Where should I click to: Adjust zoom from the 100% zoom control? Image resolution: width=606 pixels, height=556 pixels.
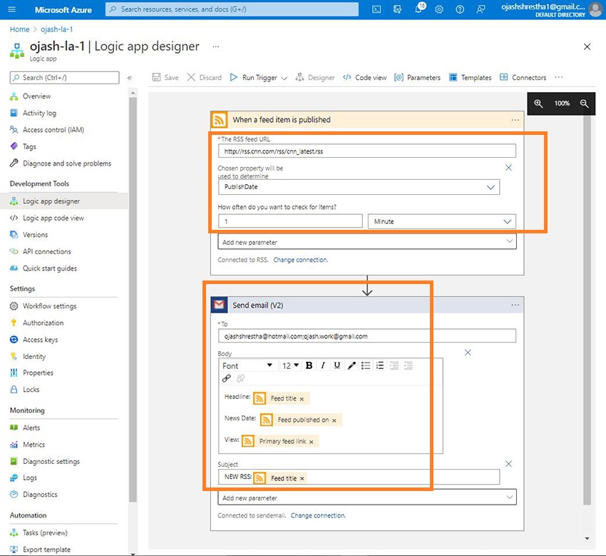click(x=561, y=103)
